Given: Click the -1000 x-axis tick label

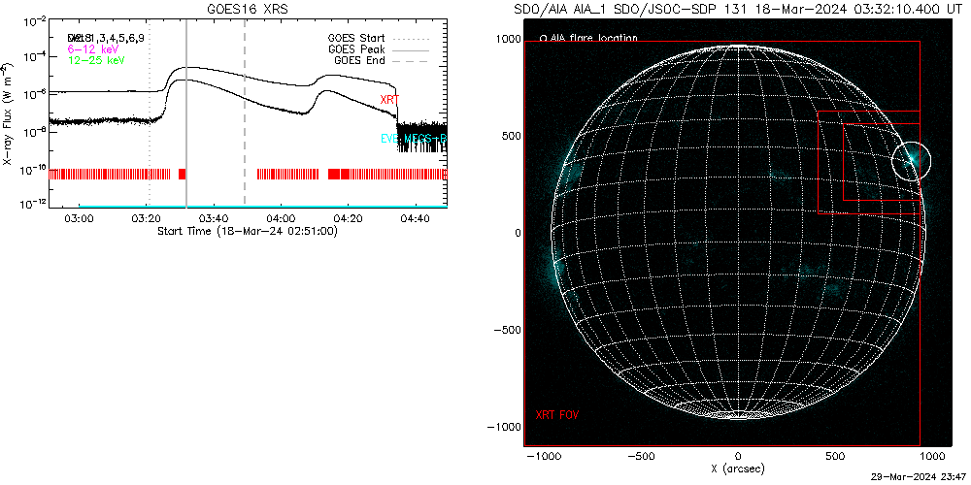Looking at the screenshot, I should pos(543,456).
